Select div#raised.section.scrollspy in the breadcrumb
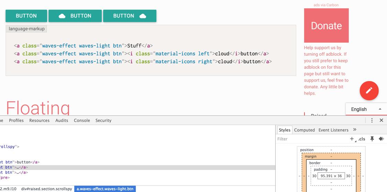Screen dimensions: 387x192 pyautogui.click(x=46, y=189)
